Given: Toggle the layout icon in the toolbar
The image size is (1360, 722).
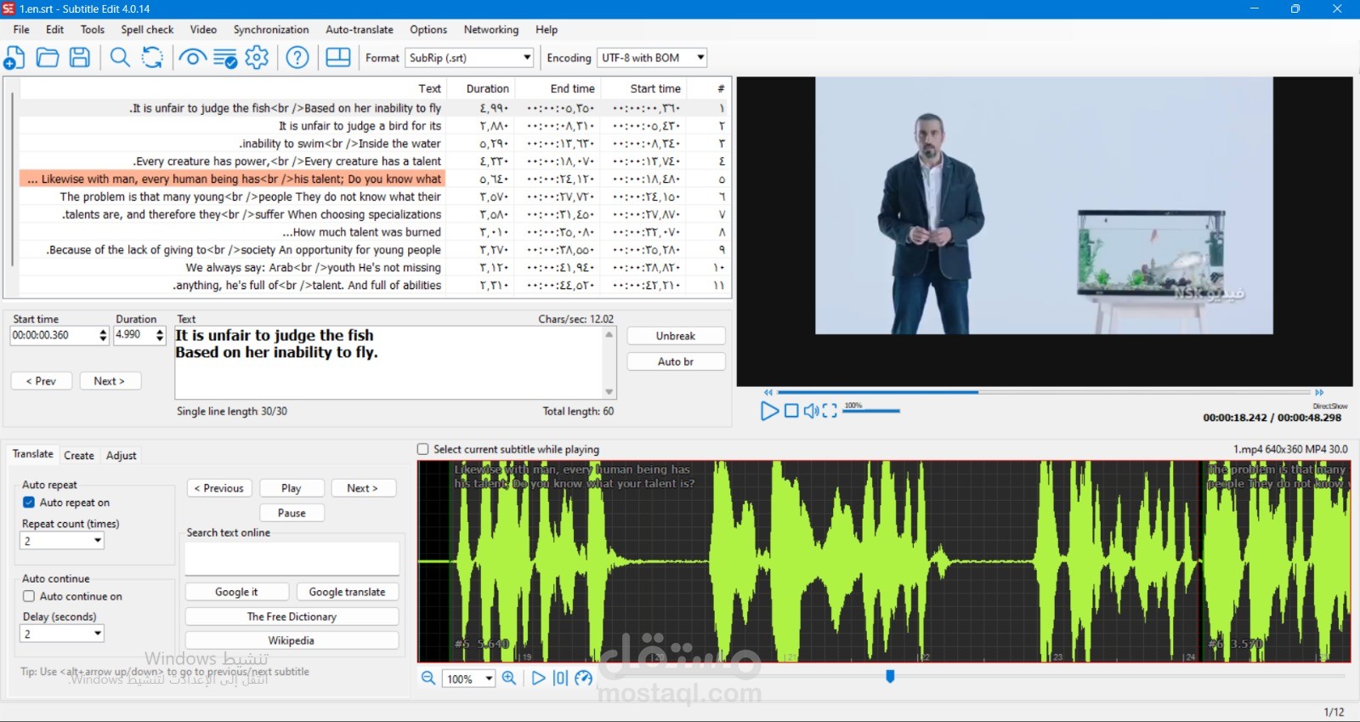Looking at the screenshot, I should coord(338,58).
